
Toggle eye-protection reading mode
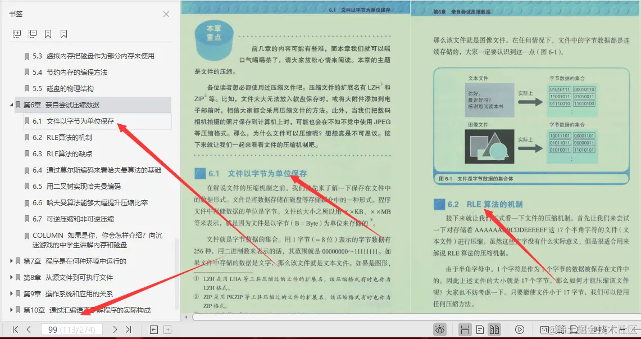[440, 329]
